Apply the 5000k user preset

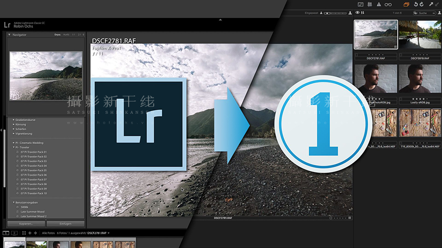click(24, 207)
